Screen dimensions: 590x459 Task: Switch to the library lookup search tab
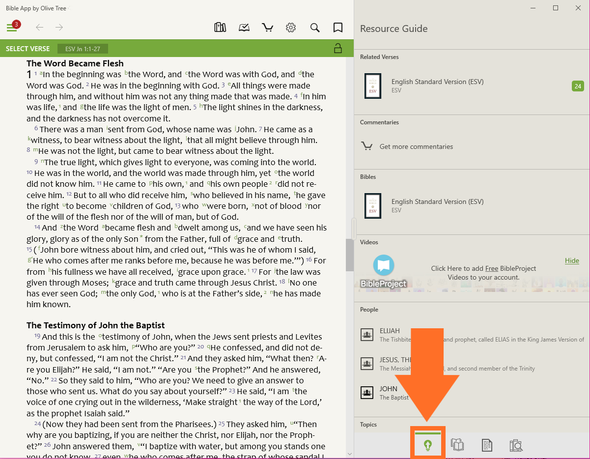click(x=516, y=445)
